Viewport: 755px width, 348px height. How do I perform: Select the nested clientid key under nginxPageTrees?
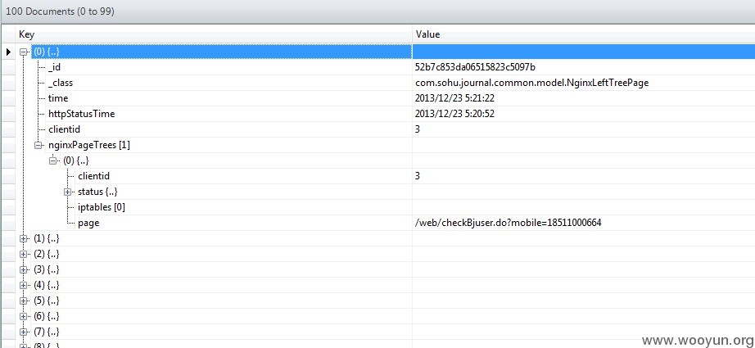(x=94, y=176)
